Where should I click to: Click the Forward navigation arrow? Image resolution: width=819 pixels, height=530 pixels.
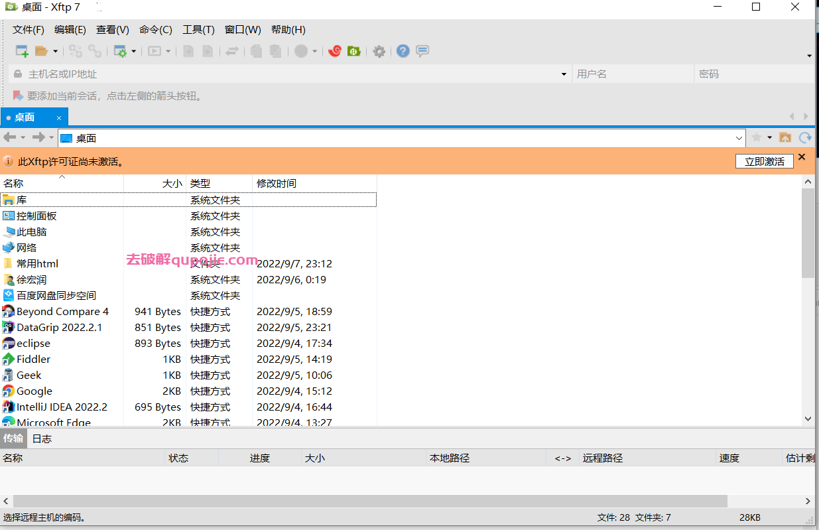click(x=39, y=137)
